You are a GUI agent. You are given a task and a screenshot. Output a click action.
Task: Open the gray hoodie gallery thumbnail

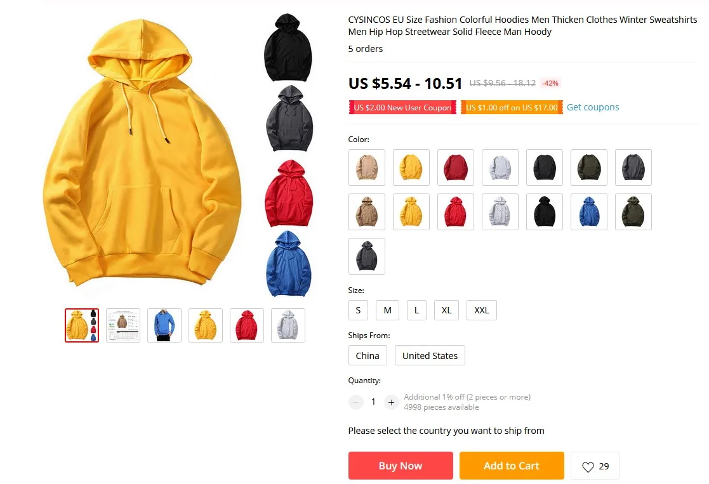(288, 325)
